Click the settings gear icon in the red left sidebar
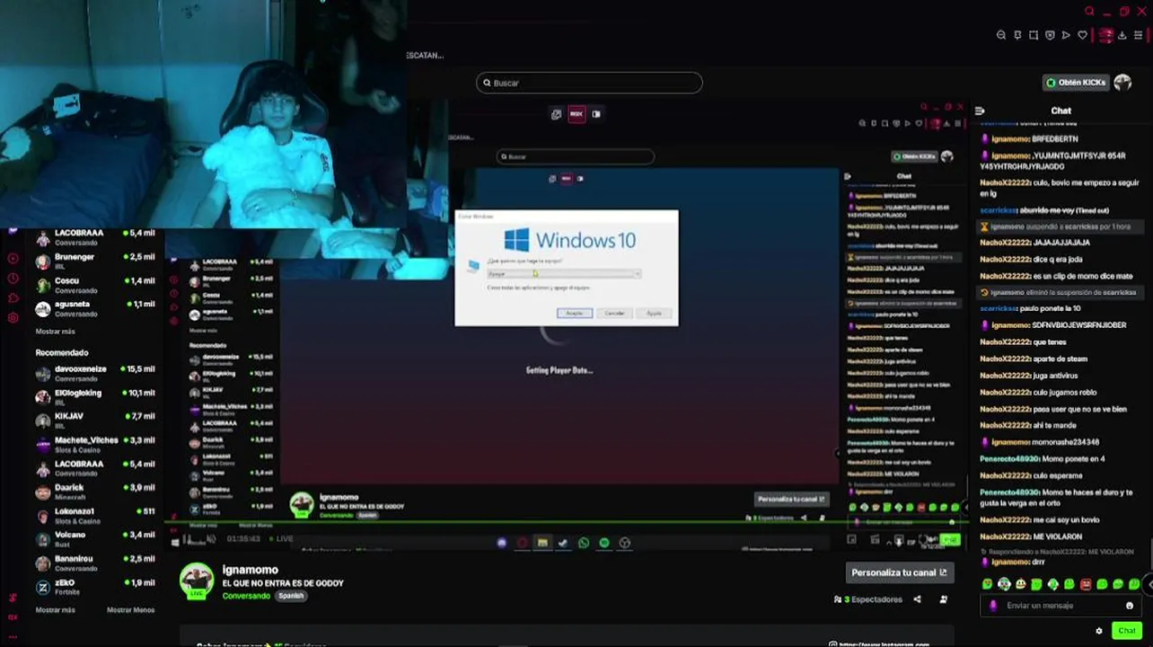 tap(13, 318)
